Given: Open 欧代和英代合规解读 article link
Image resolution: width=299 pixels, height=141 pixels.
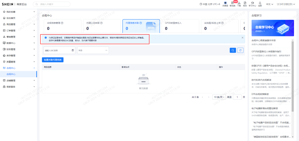Looking at the screenshot, I should coord(261,80).
